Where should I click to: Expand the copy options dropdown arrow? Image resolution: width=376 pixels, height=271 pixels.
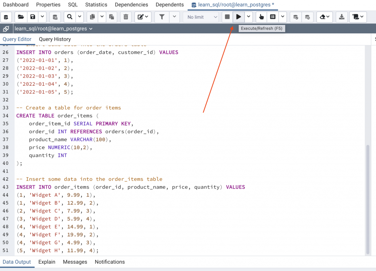coord(102,17)
